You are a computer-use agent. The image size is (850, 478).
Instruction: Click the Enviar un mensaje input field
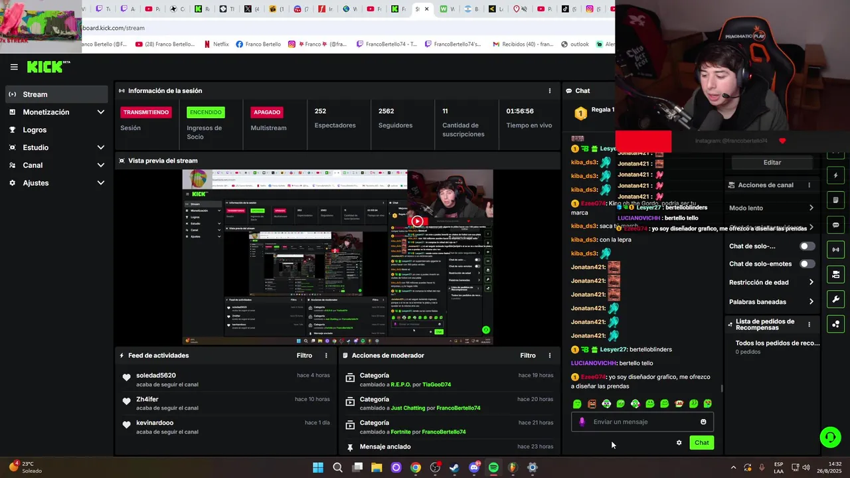pos(643,422)
